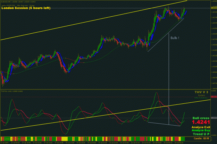The width and height of the screenshot is (217, 144).
Task: Select the yellow trendline in the indicator window
Action: coord(106,115)
